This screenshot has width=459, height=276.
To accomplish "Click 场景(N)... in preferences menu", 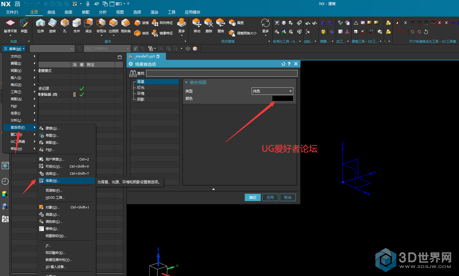I will [x=66, y=181].
